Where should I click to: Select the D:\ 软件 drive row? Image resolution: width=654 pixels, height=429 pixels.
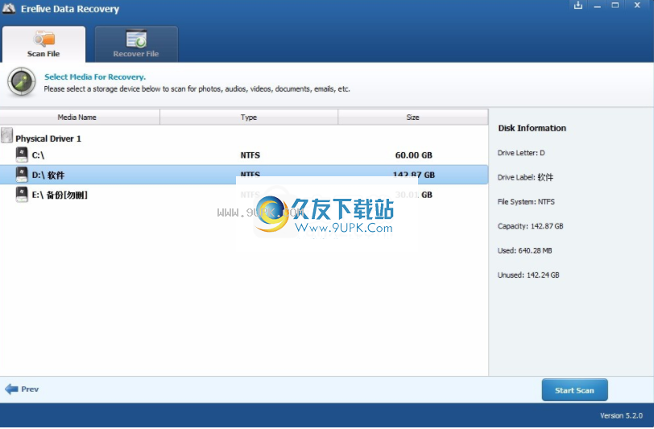click(x=244, y=175)
